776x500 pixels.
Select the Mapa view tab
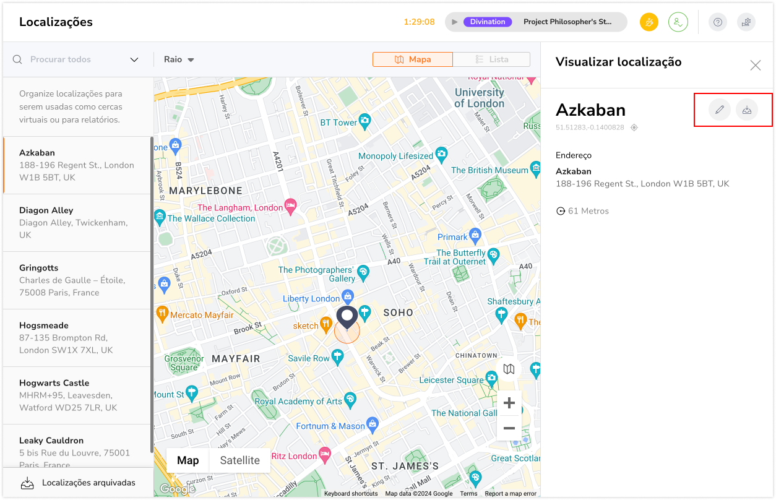click(413, 59)
